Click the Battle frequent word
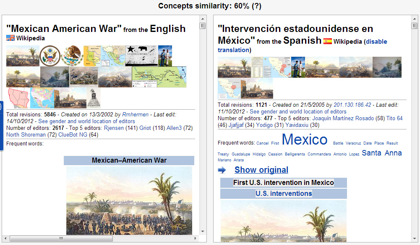Screen dimensions: 420x245 338,143
